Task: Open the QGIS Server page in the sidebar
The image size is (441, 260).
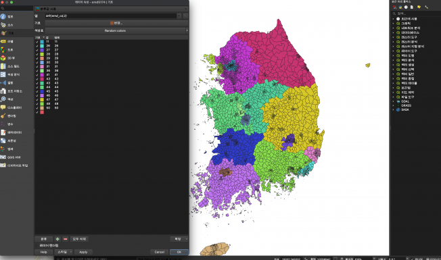Action: pos(16,157)
